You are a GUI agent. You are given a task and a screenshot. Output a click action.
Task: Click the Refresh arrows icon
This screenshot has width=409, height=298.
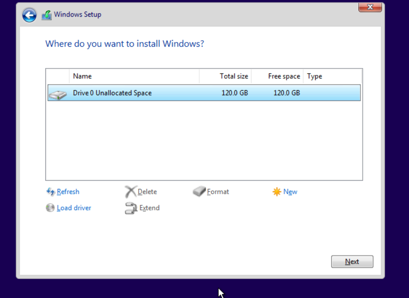[x=50, y=192]
